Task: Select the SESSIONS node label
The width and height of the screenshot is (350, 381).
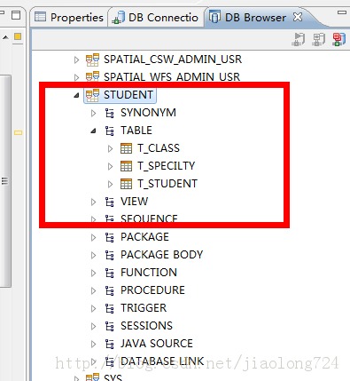Action: click(x=146, y=326)
